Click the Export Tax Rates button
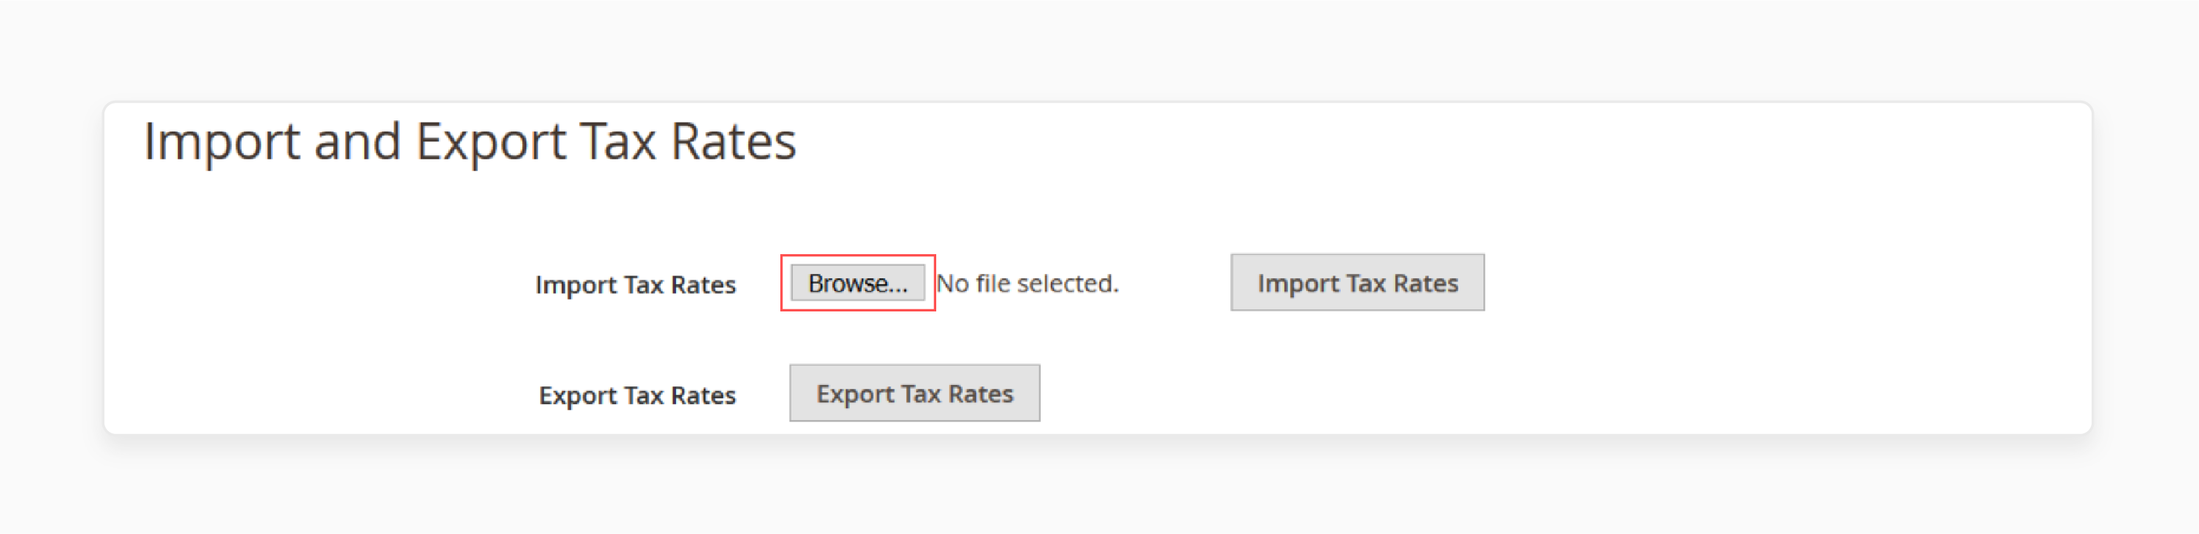Image resolution: width=2199 pixels, height=534 pixels. click(x=914, y=393)
